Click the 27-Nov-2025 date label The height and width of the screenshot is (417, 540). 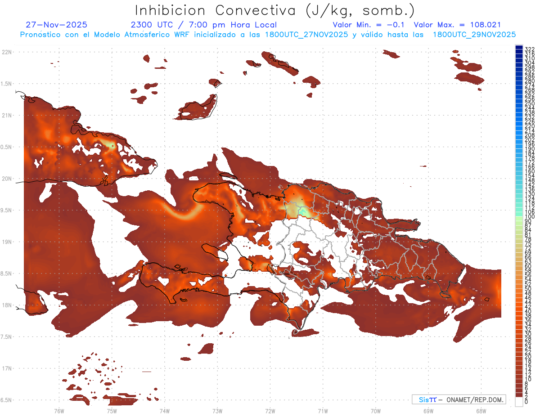[57, 25]
